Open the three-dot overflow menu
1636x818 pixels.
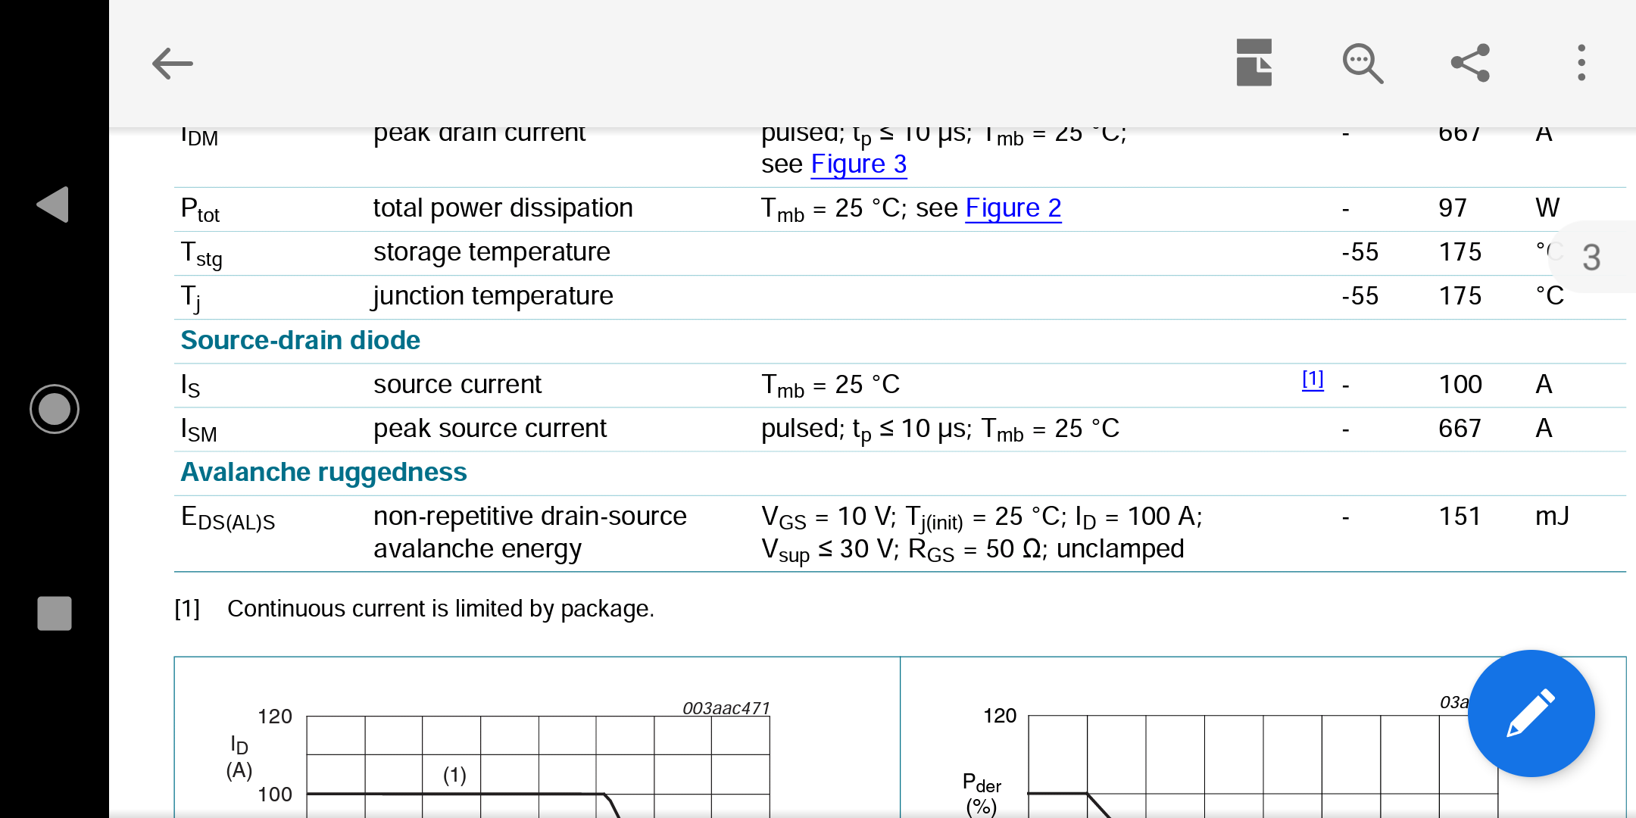pos(1581,63)
